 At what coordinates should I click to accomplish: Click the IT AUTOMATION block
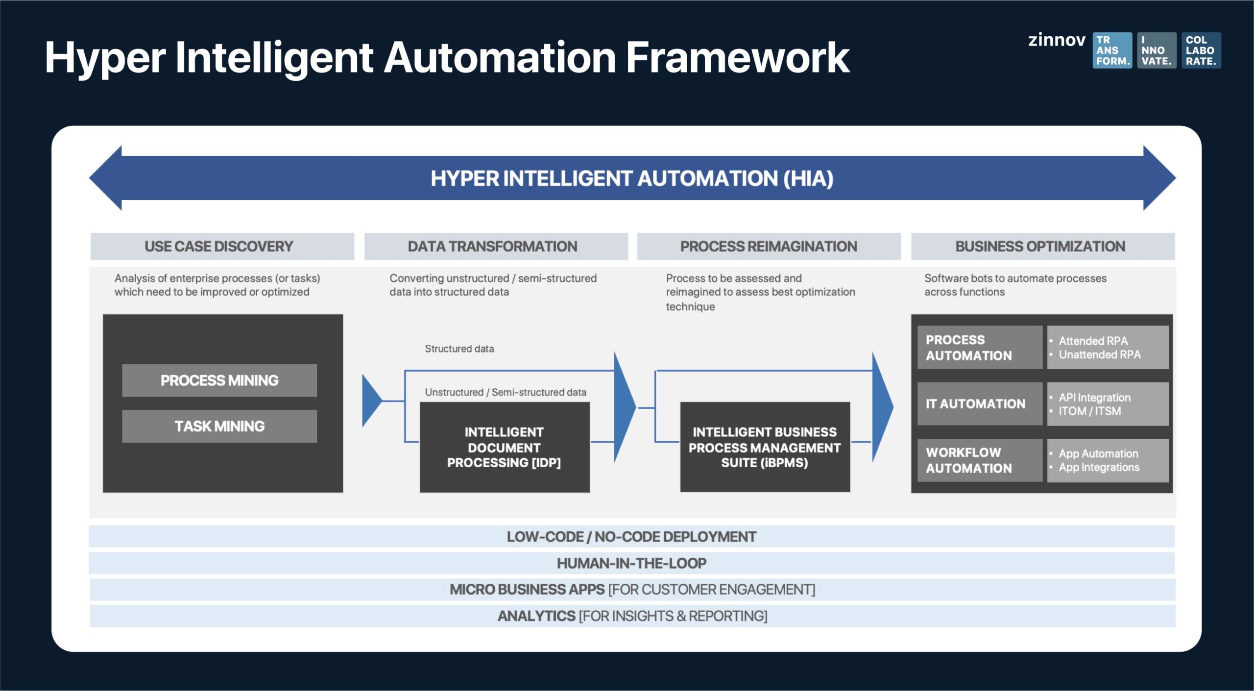coord(980,404)
